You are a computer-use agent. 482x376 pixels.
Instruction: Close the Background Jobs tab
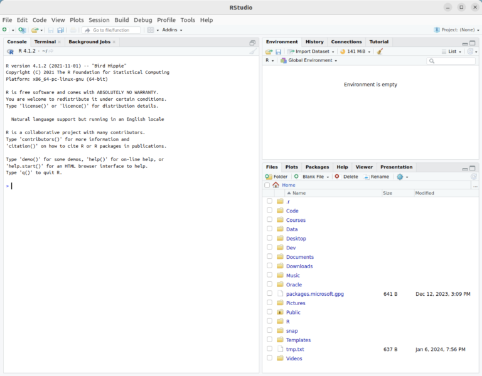pyautogui.click(x=114, y=42)
